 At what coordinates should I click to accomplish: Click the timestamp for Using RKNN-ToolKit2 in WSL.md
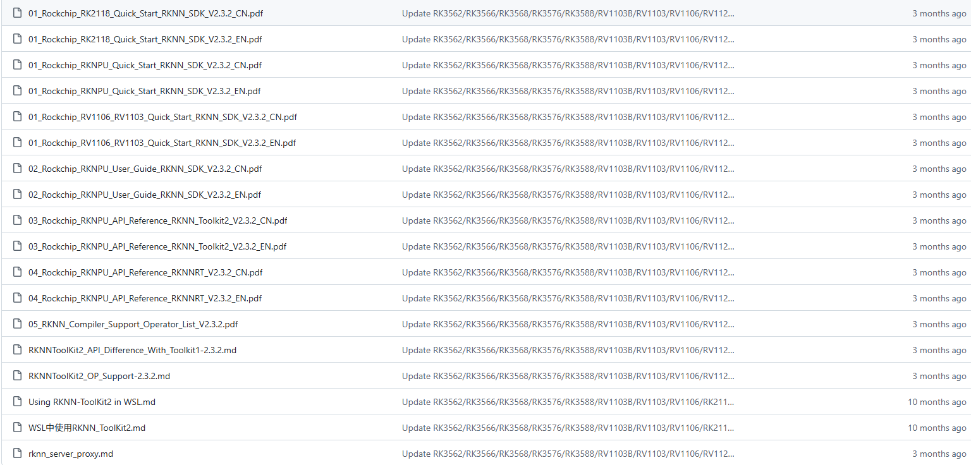[x=937, y=402]
